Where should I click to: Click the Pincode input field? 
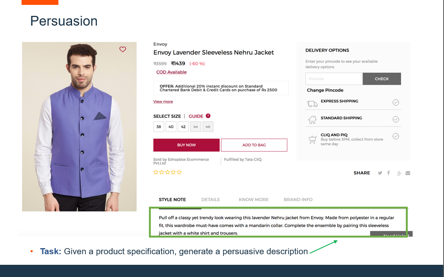(x=334, y=79)
